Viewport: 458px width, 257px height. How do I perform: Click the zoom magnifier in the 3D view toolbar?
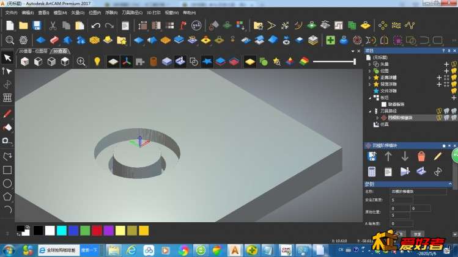[x=81, y=62]
